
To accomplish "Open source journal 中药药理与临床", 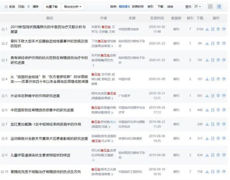I will tap(129, 29).
